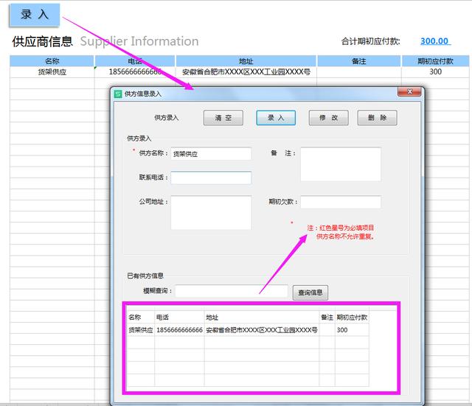This screenshot has height=406, width=472.
Task: Open the 300.00 total payable link
Action: (x=434, y=41)
